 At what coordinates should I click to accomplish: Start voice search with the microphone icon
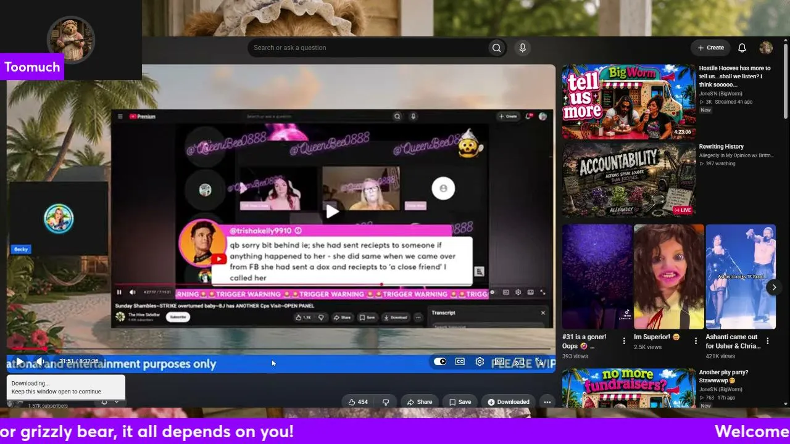[523, 48]
